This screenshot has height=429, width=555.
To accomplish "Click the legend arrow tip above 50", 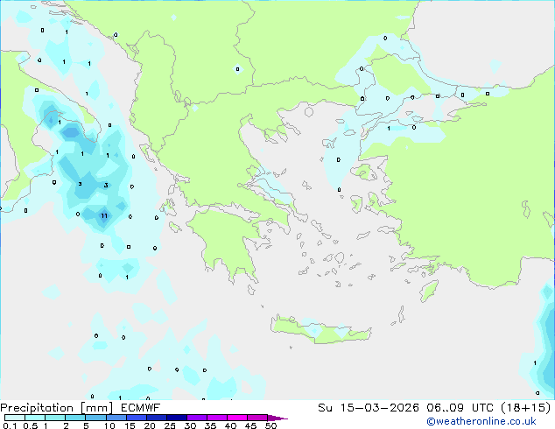I will point(277,418).
